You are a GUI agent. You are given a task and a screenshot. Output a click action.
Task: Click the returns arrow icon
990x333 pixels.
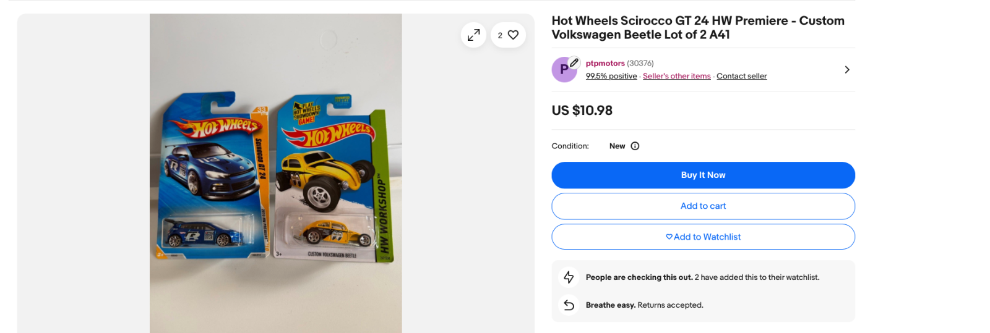point(569,305)
